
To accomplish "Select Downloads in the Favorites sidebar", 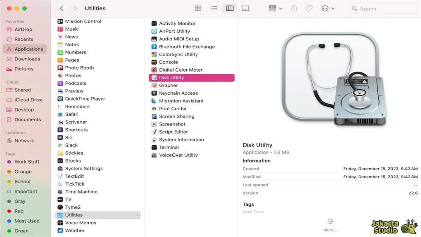I will pos(26,59).
